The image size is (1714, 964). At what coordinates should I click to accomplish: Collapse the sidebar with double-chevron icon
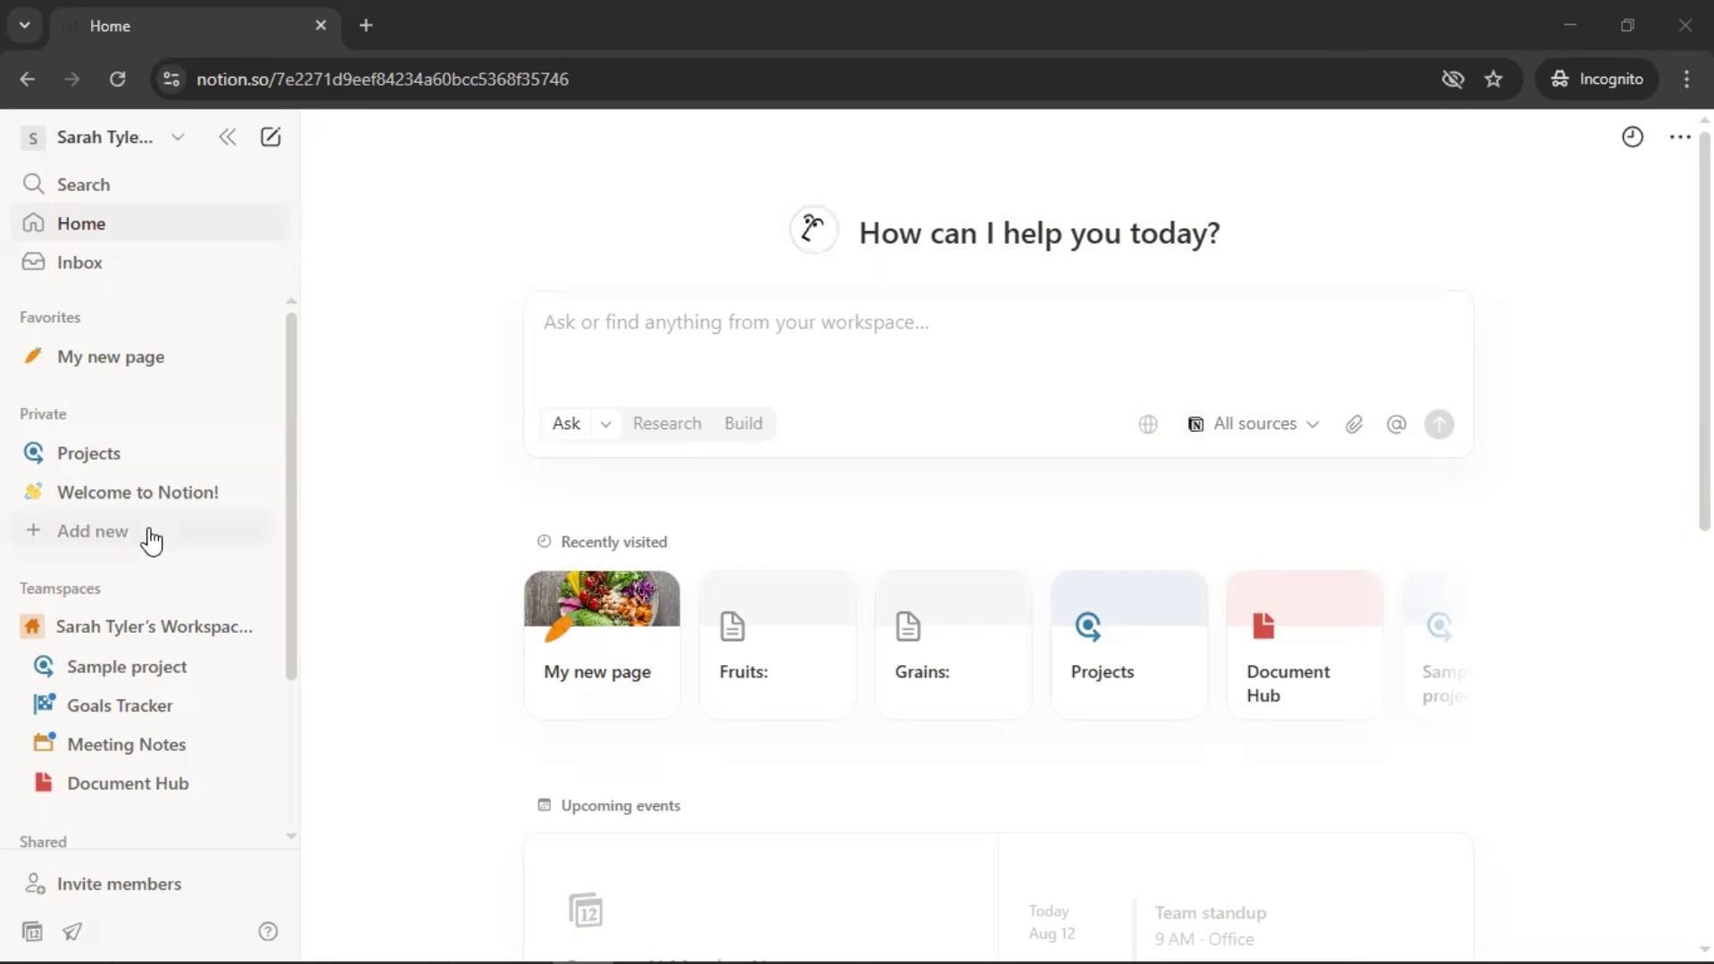(228, 137)
